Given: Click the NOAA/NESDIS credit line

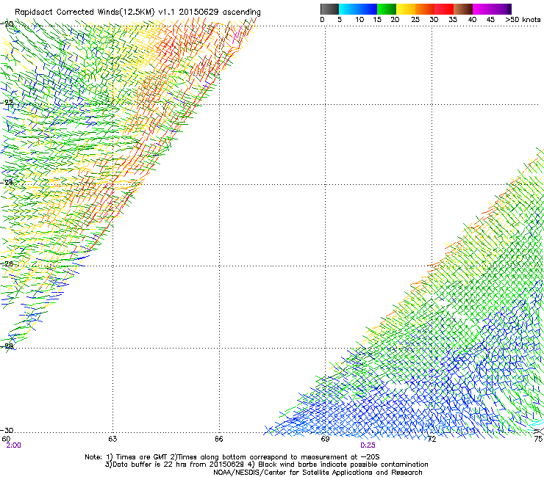Looking at the screenshot, I should pyautogui.click(x=318, y=473).
